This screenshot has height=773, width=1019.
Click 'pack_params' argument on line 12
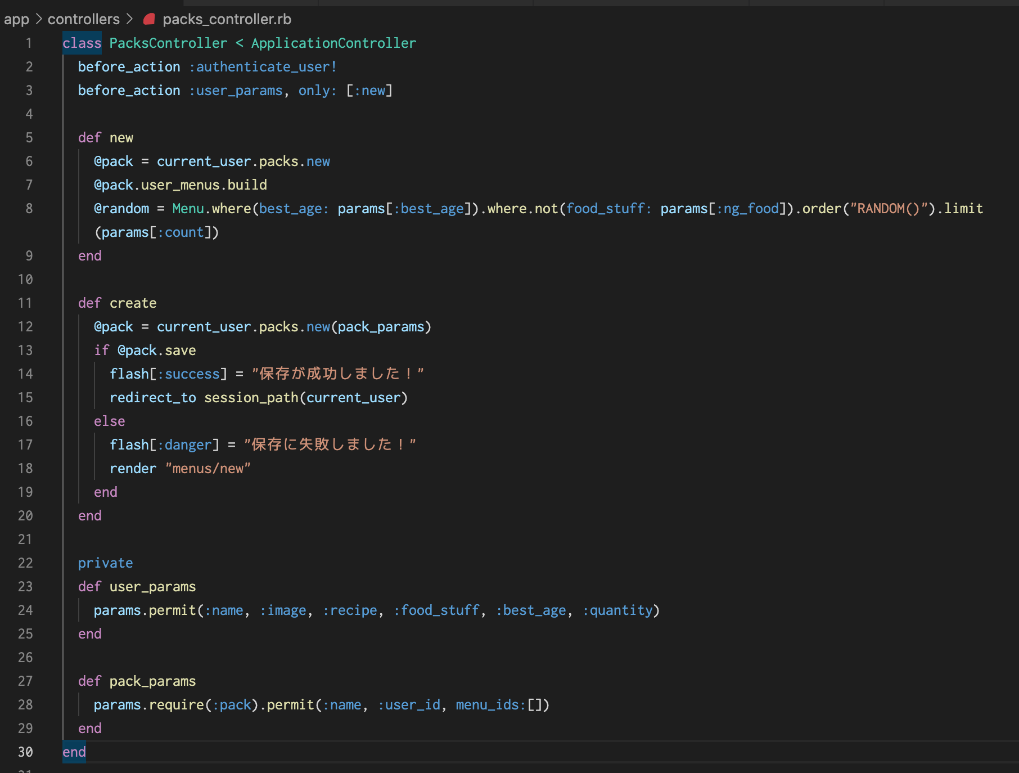381,327
